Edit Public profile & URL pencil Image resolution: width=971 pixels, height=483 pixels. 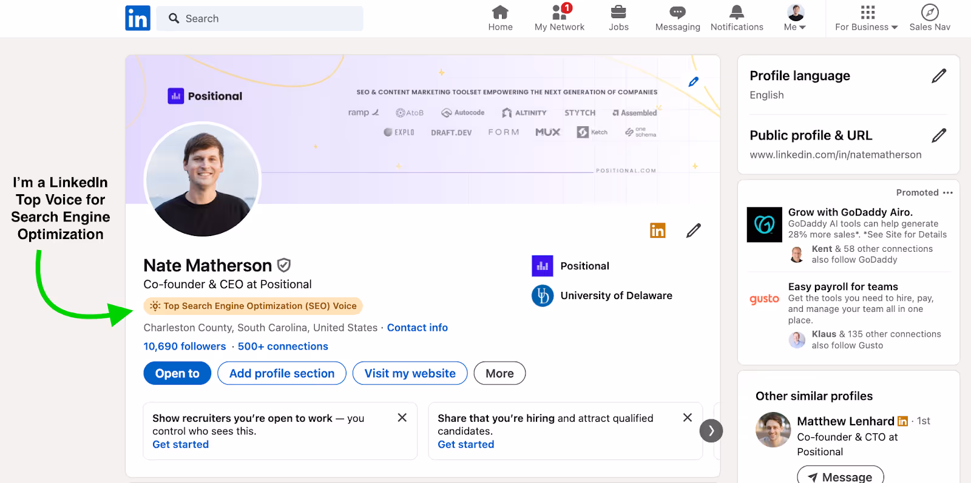click(939, 135)
